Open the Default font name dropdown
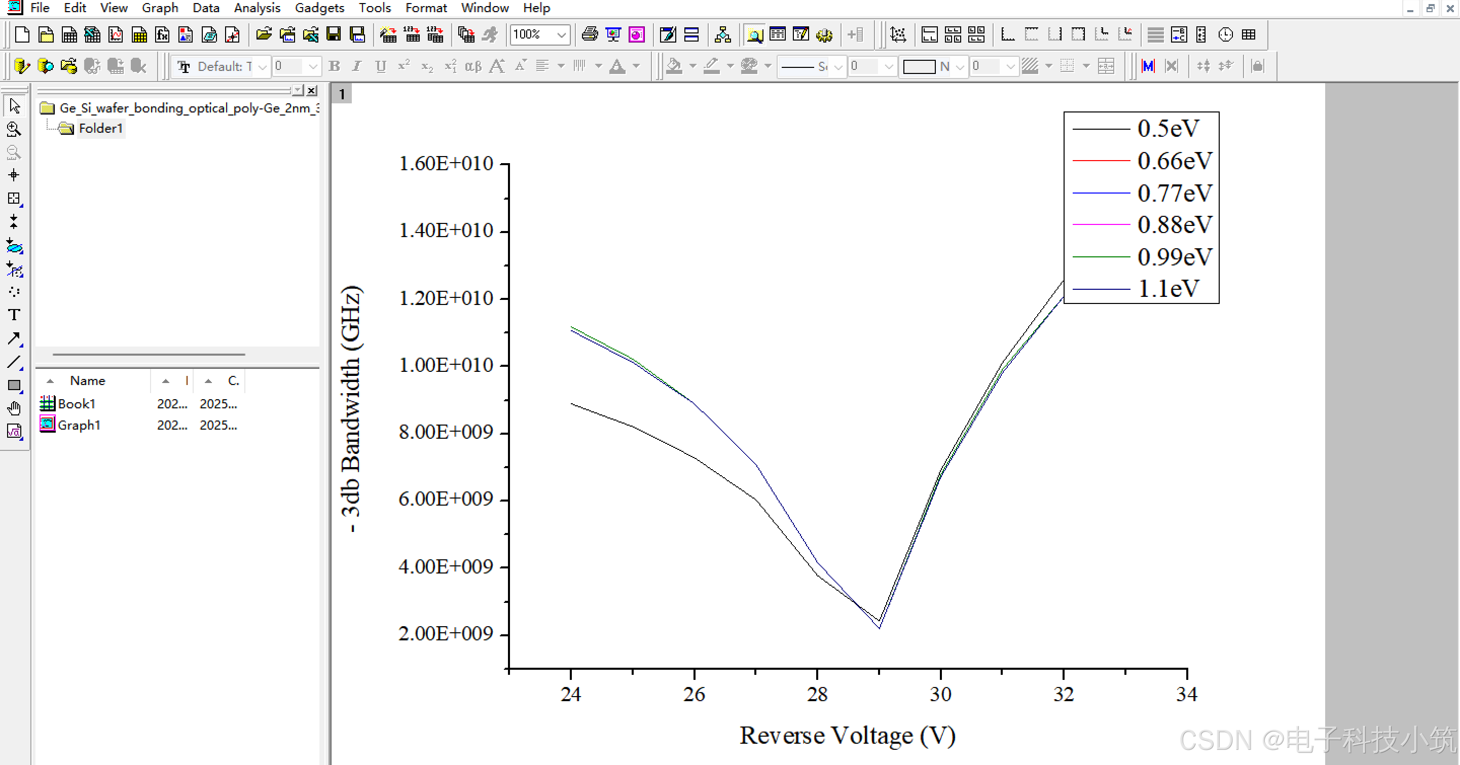1460x765 pixels. tap(263, 66)
